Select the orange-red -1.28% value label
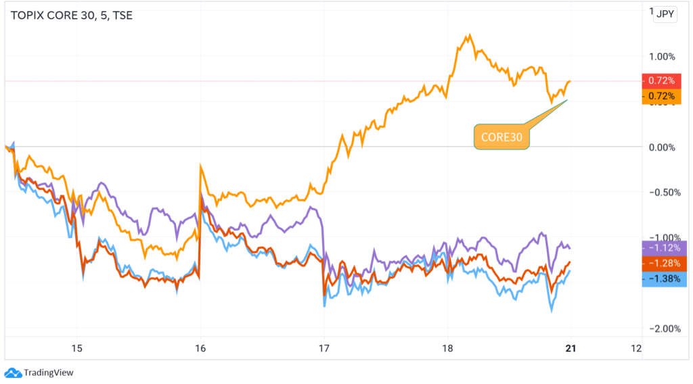This screenshot has height=384, width=693. (x=663, y=263)
